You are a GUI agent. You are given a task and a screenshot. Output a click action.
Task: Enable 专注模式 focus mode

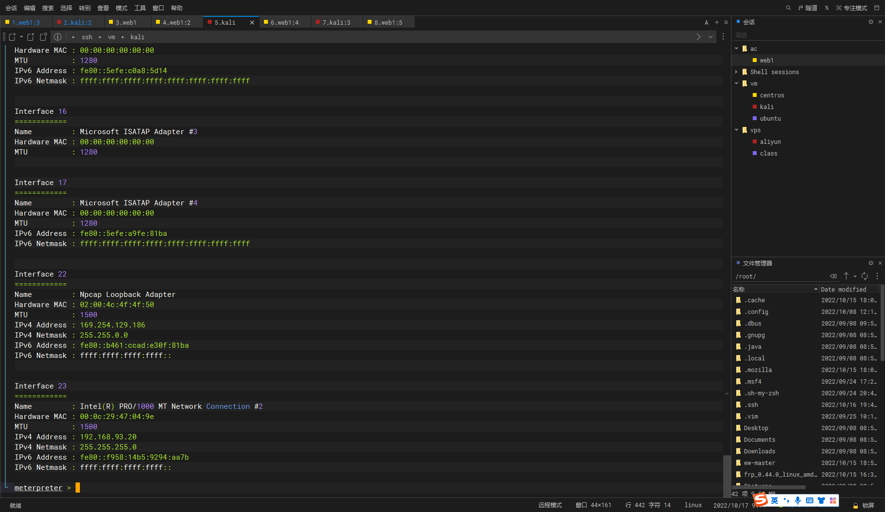[852, 8]
